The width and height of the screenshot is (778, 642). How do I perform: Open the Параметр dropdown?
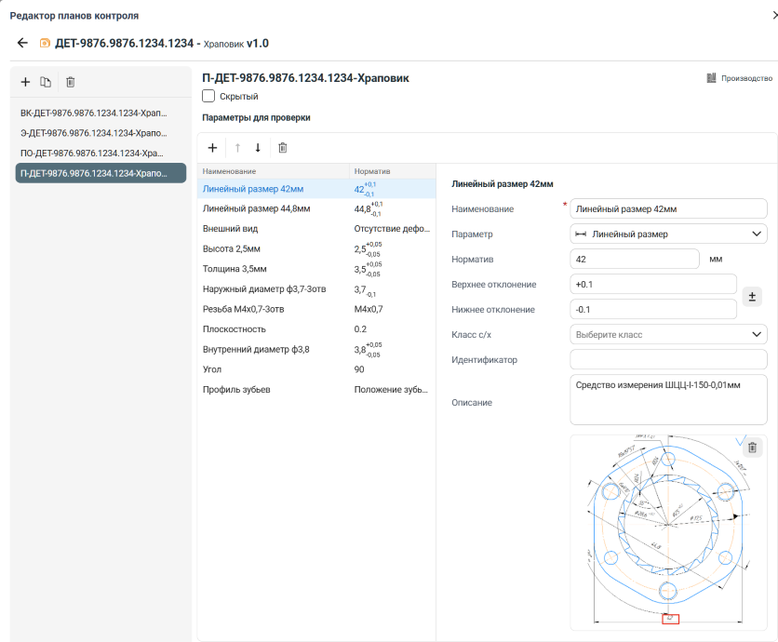click(667, 234)
